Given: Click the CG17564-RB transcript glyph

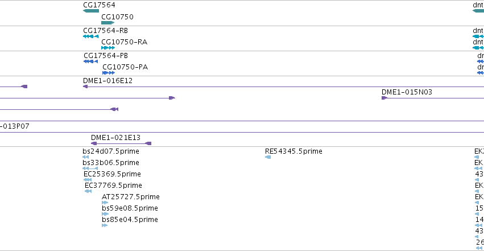Looking at the screenshot, I should [91, 36].
